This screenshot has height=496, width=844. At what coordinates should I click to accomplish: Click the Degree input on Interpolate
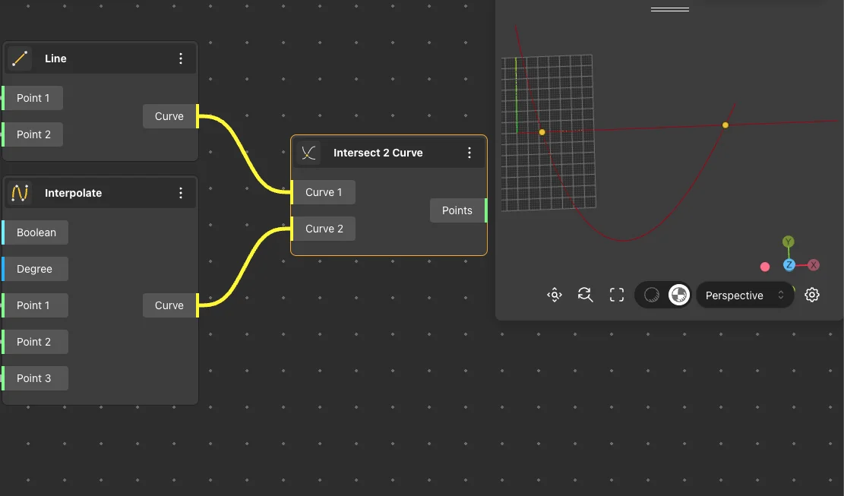35,269
